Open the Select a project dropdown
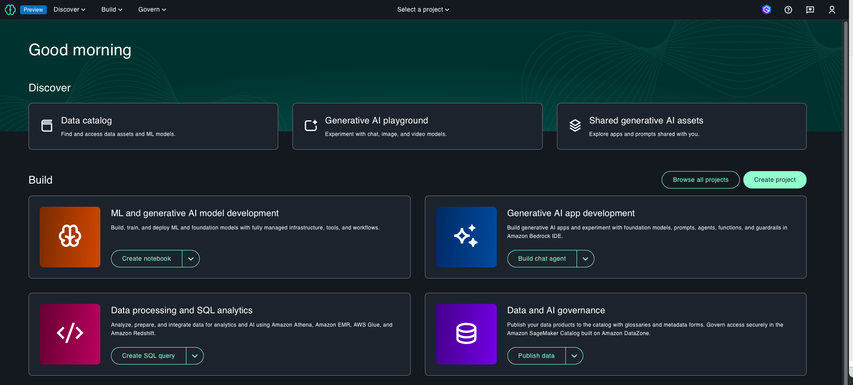Viewport: 853px width, 385px height. pyautogui.click(x=423, y=10)
